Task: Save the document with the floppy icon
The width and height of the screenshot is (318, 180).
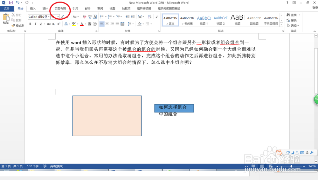Action: (11, 3)
